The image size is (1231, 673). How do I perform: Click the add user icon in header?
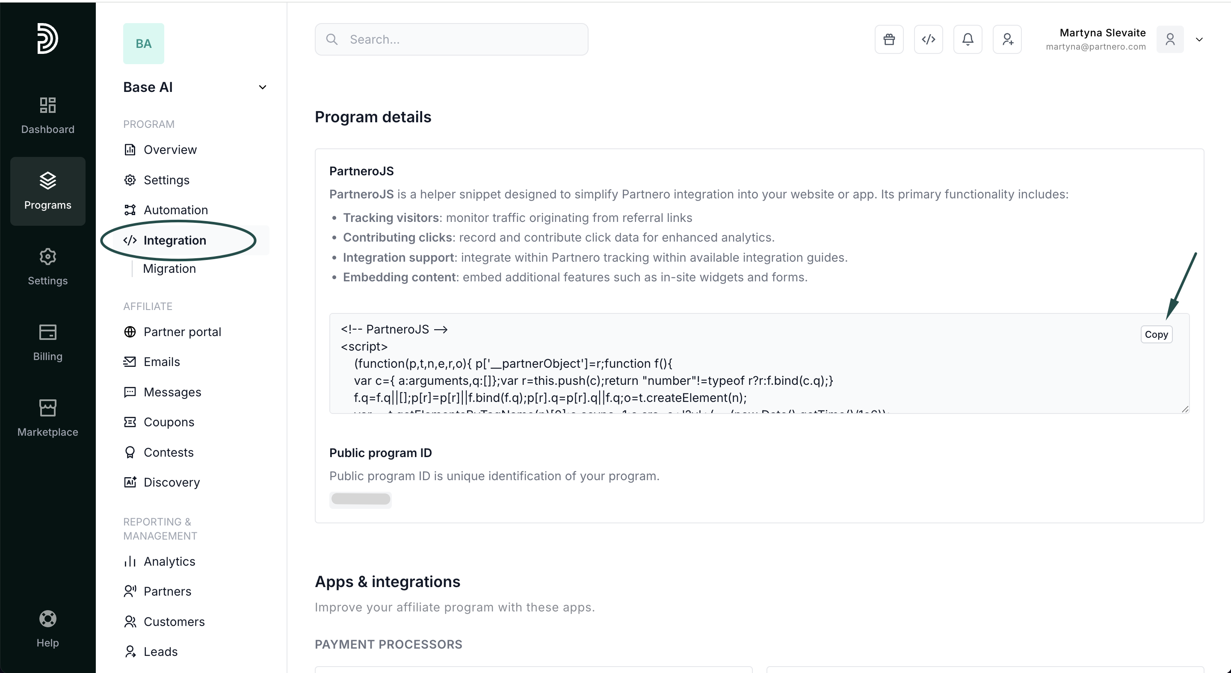point(1007,39)
